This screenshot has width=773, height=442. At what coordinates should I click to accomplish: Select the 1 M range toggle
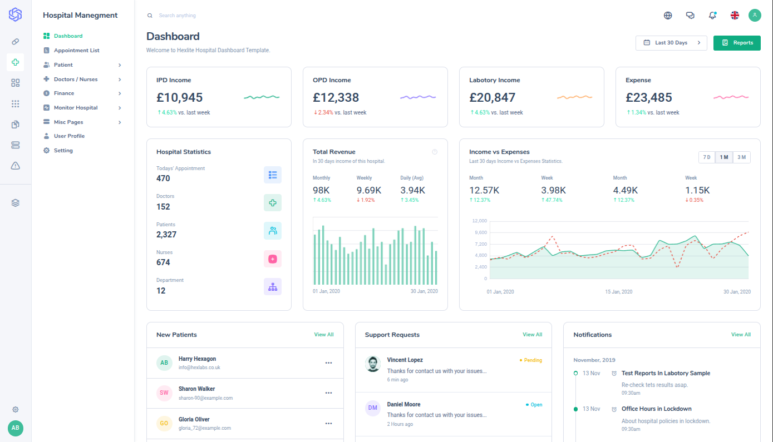[x=724, y=157]
